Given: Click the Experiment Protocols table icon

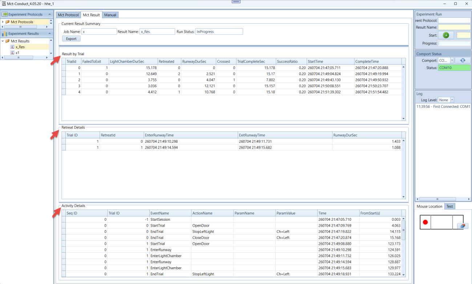Looking at the screenshot, I should [x=5, y=15].
